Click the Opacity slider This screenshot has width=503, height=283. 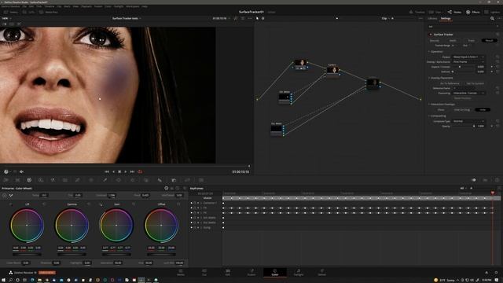[464, 126]
